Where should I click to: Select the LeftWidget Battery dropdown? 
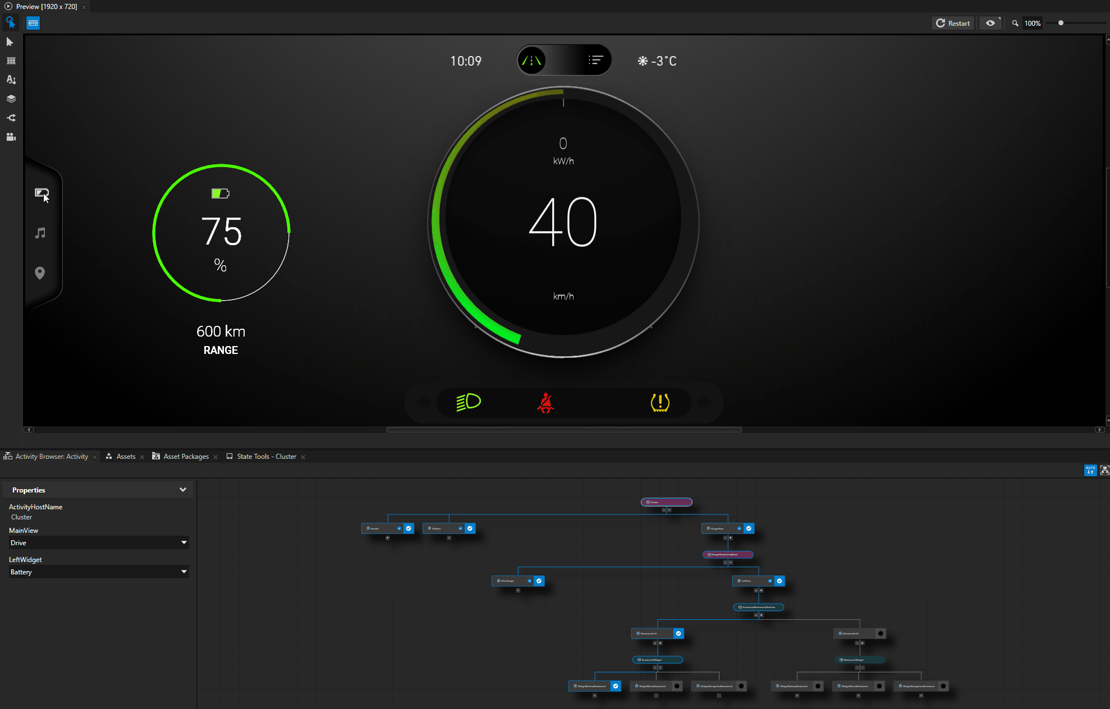97,572
